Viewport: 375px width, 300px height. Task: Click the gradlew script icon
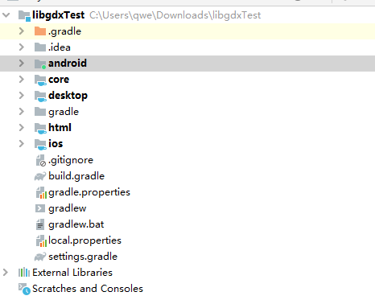40,208
